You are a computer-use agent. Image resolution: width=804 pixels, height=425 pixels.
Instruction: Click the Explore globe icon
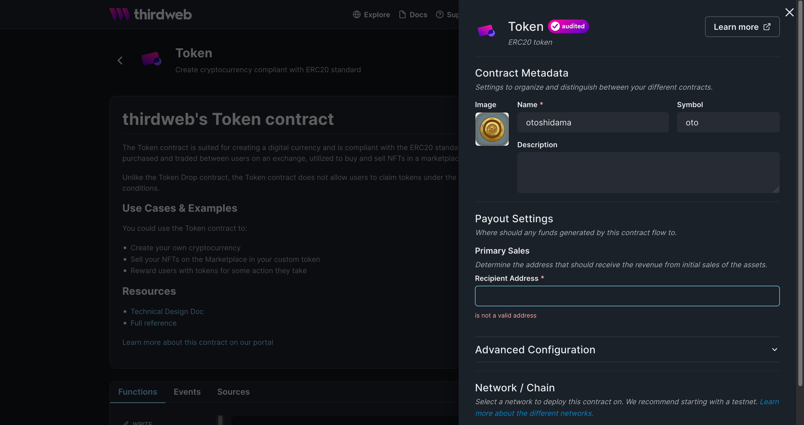coord(357,14)
